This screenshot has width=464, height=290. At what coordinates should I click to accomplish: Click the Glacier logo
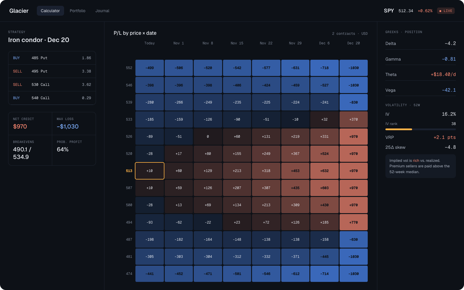pos(19,11)
